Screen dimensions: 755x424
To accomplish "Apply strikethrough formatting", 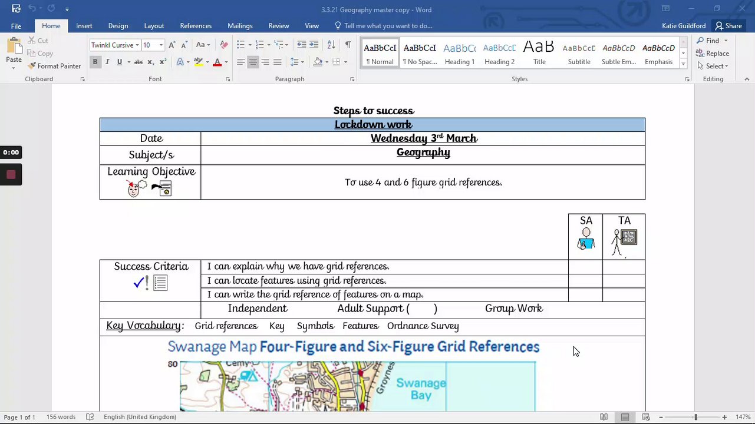I will 139,62.
